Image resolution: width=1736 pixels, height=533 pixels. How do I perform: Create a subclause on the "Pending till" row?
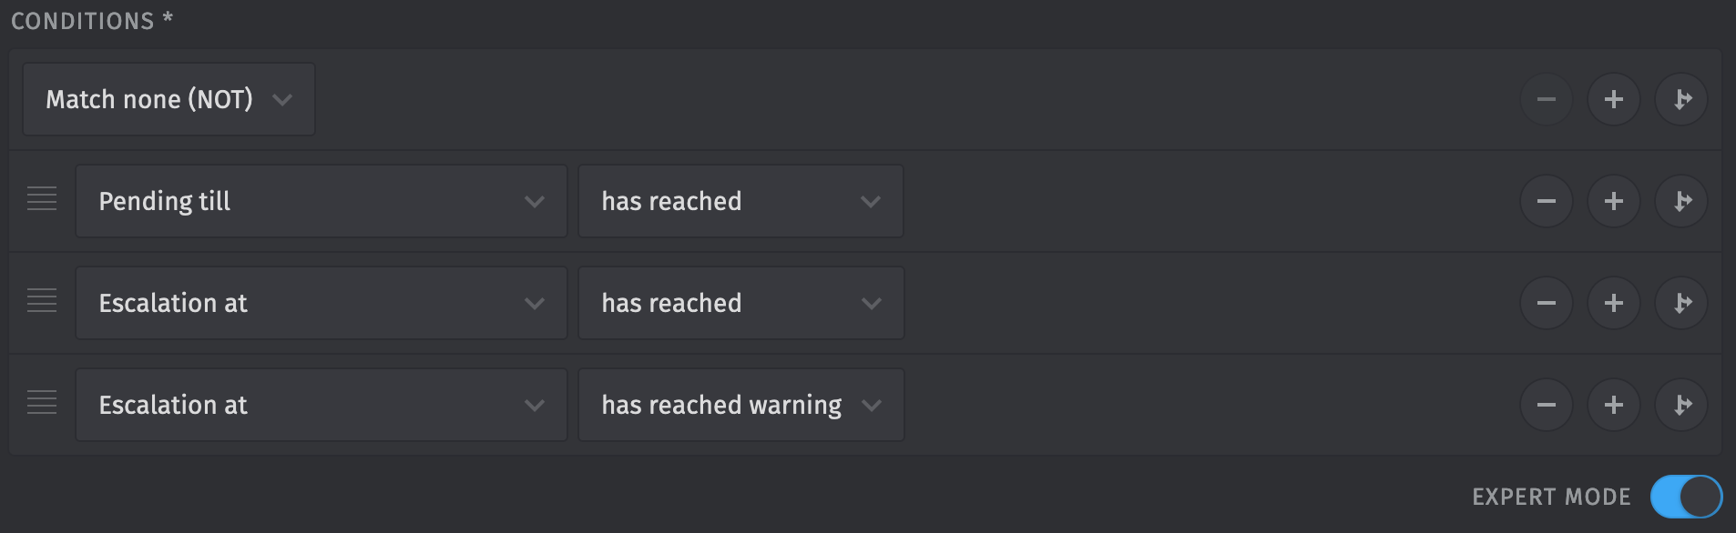(1681, 201)
